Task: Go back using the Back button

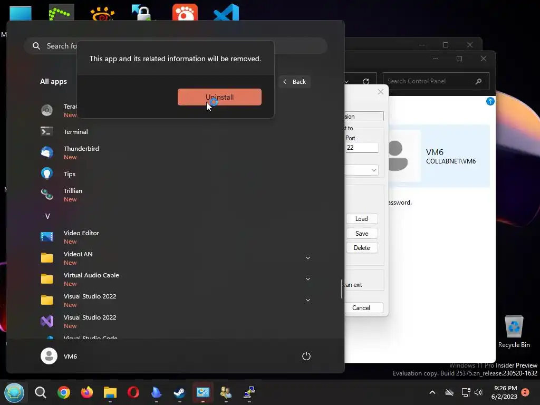Action: [294, 82]
